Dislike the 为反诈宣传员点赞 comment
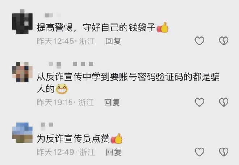 click(224, 152)
